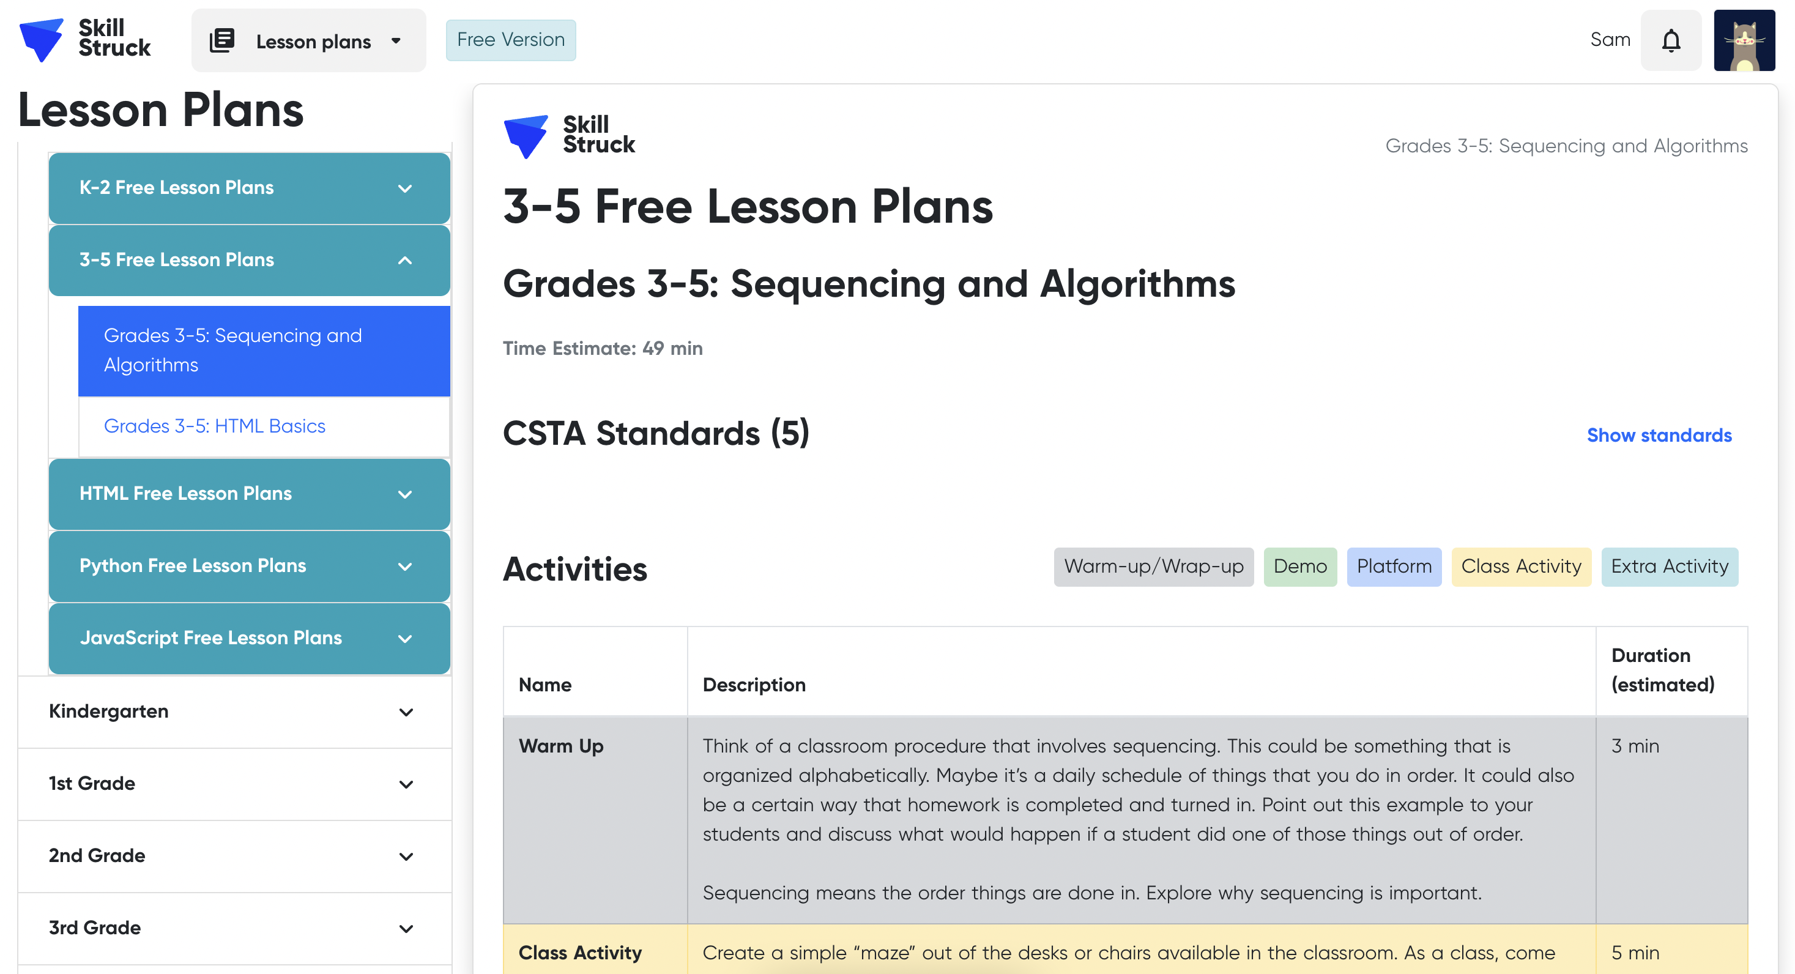Open the notifications bell

click(1670, 40)
